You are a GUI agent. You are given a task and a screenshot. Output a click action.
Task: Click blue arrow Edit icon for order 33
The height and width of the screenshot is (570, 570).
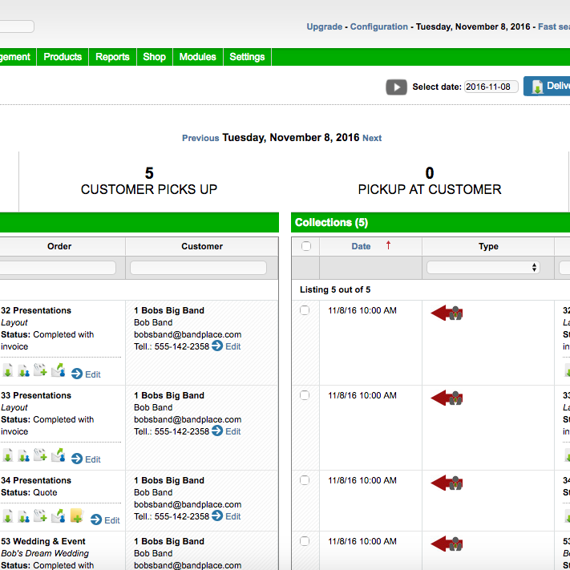[77, 459]
